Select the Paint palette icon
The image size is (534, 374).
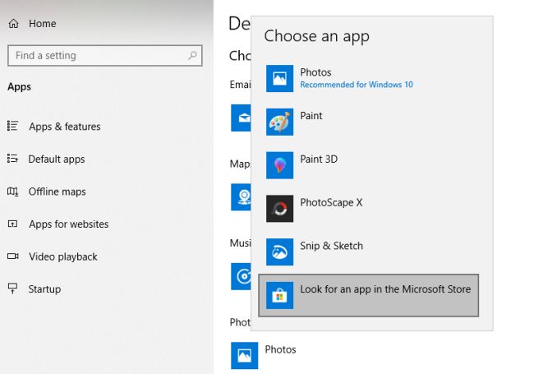(x=279, y=122)
